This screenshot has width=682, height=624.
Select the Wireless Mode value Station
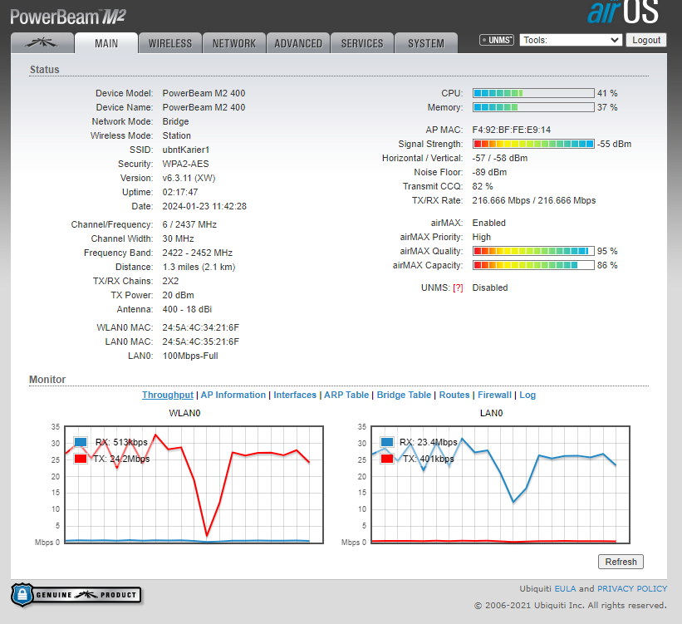tap(177, 135)
